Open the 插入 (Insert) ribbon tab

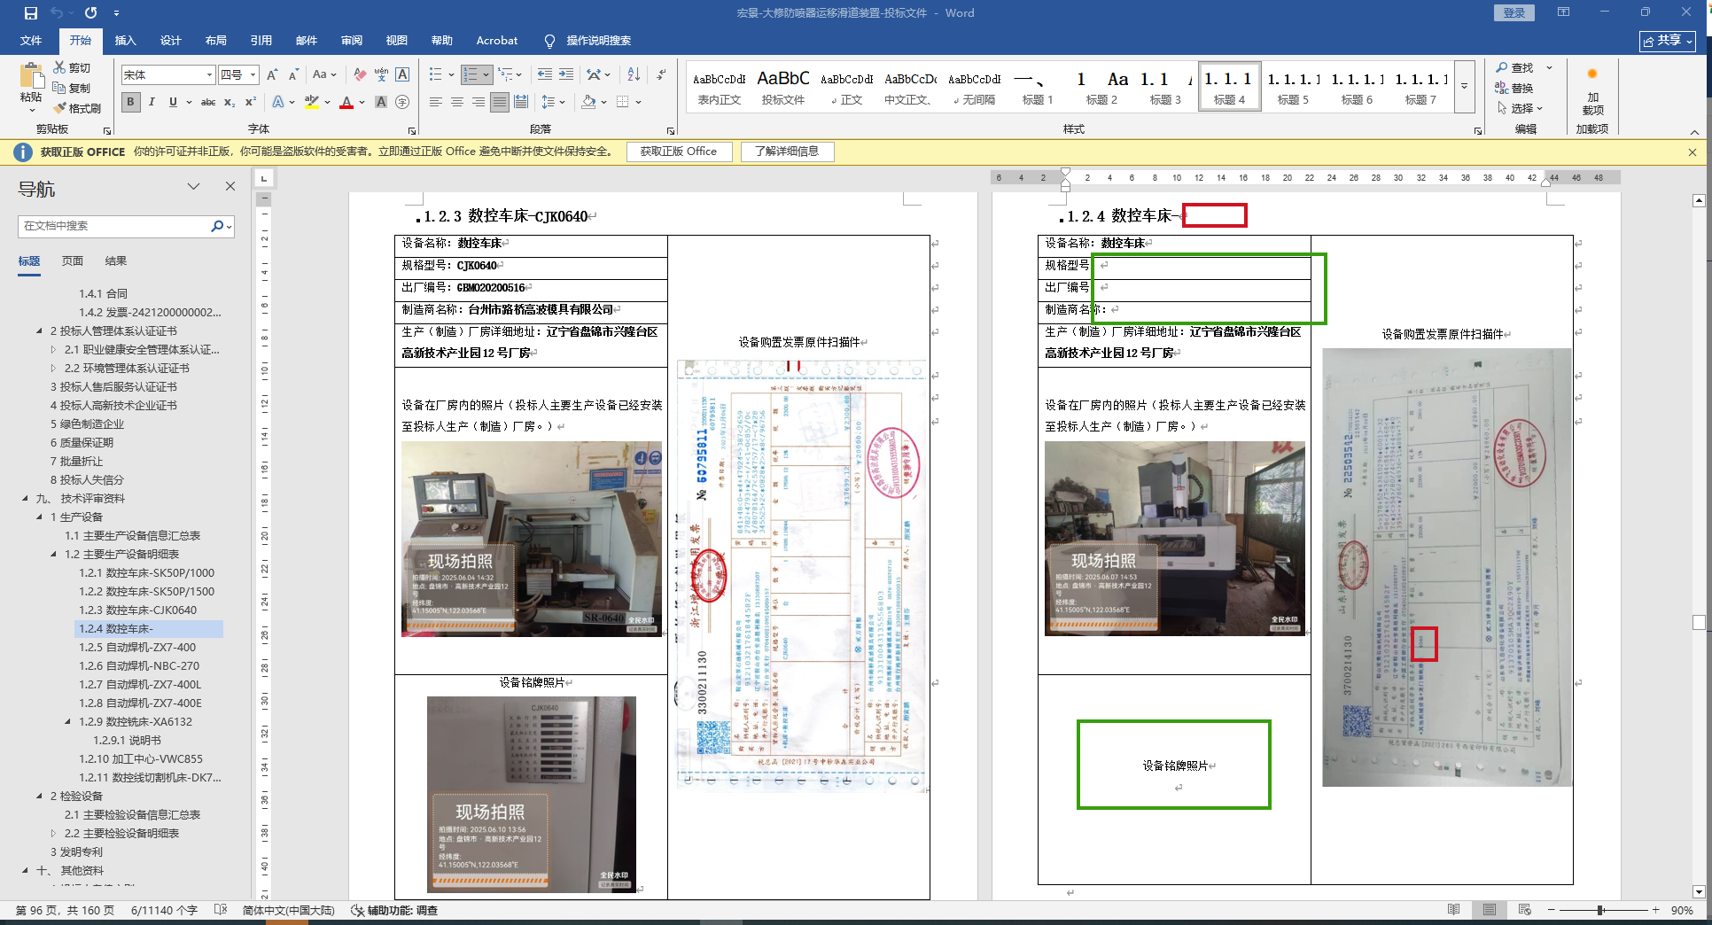125,41
